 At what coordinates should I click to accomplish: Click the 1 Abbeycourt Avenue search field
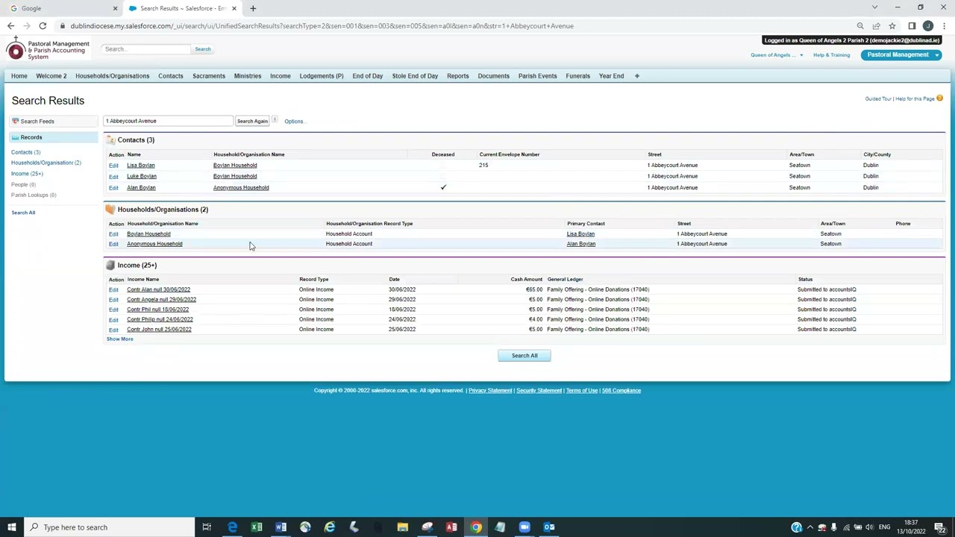click(168, 121)
